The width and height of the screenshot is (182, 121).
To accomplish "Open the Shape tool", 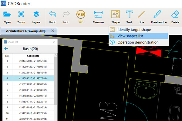I will pyautogui.click(x=116, y=17).
